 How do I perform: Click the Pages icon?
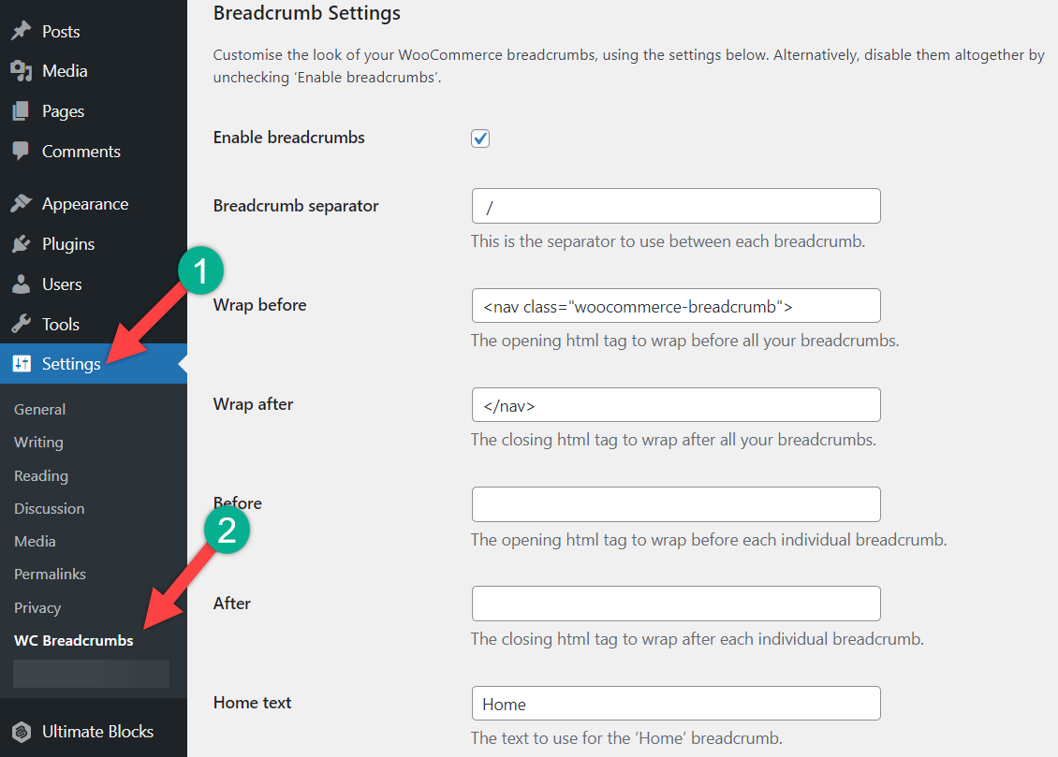click(21, 110)
